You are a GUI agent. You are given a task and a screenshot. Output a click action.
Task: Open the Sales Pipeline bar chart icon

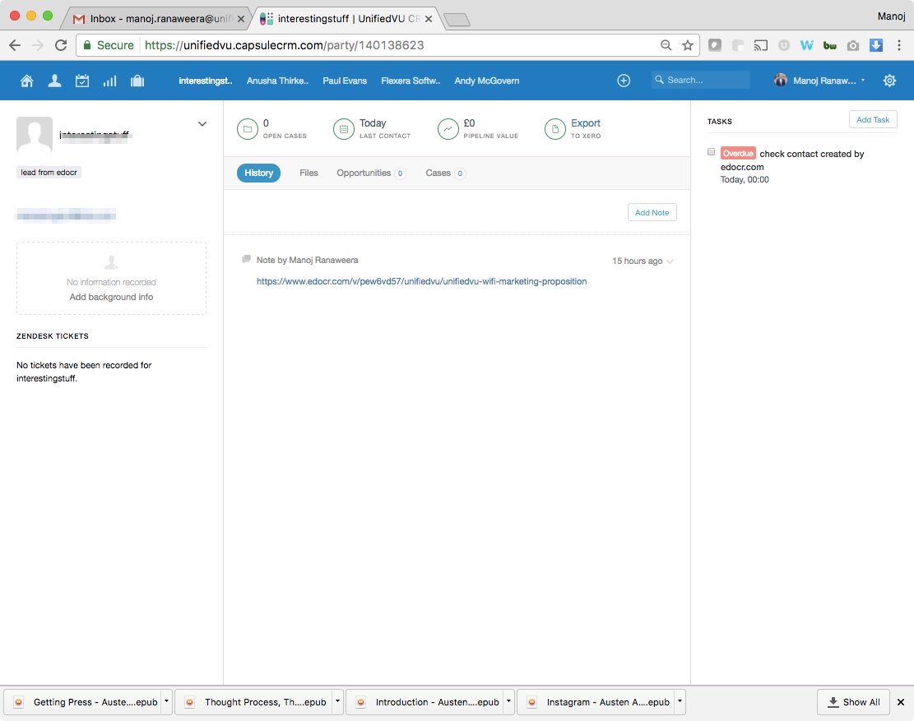point(109,81)
